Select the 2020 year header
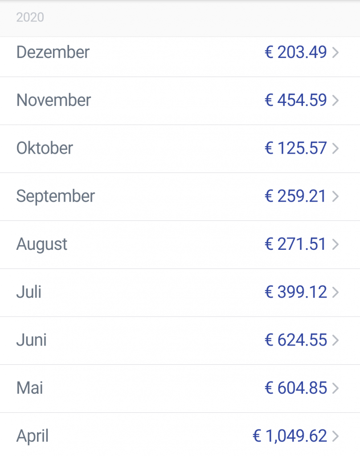This screenshot has width=360, height=456. point(30,17)
